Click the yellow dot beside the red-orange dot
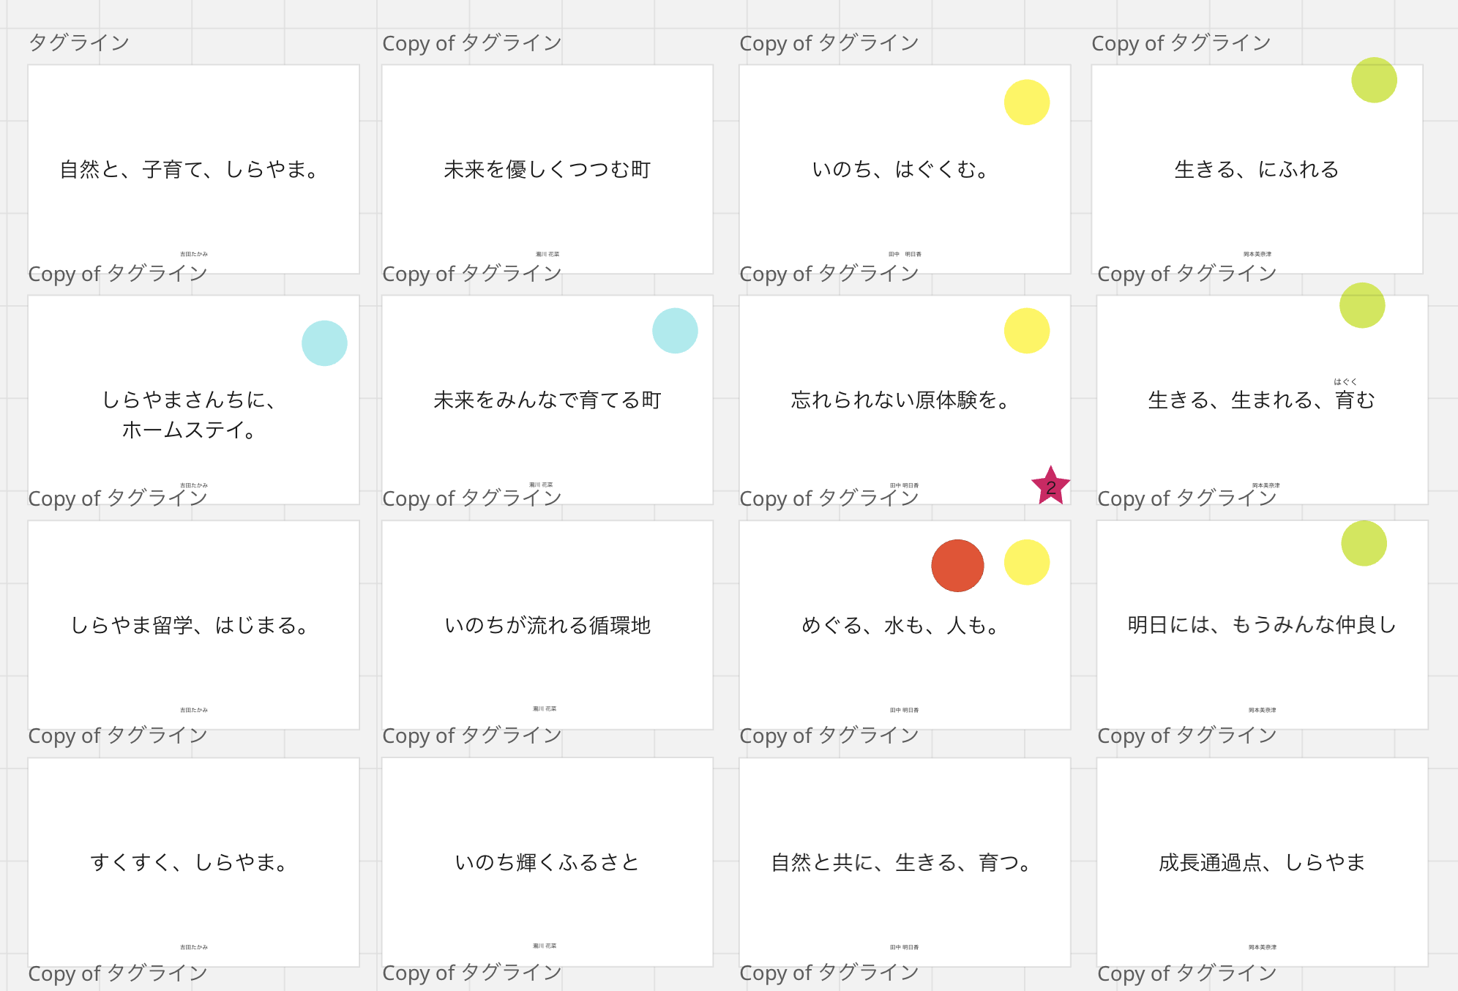The width and height of the screenshot is (1458, 991). 1026,562
